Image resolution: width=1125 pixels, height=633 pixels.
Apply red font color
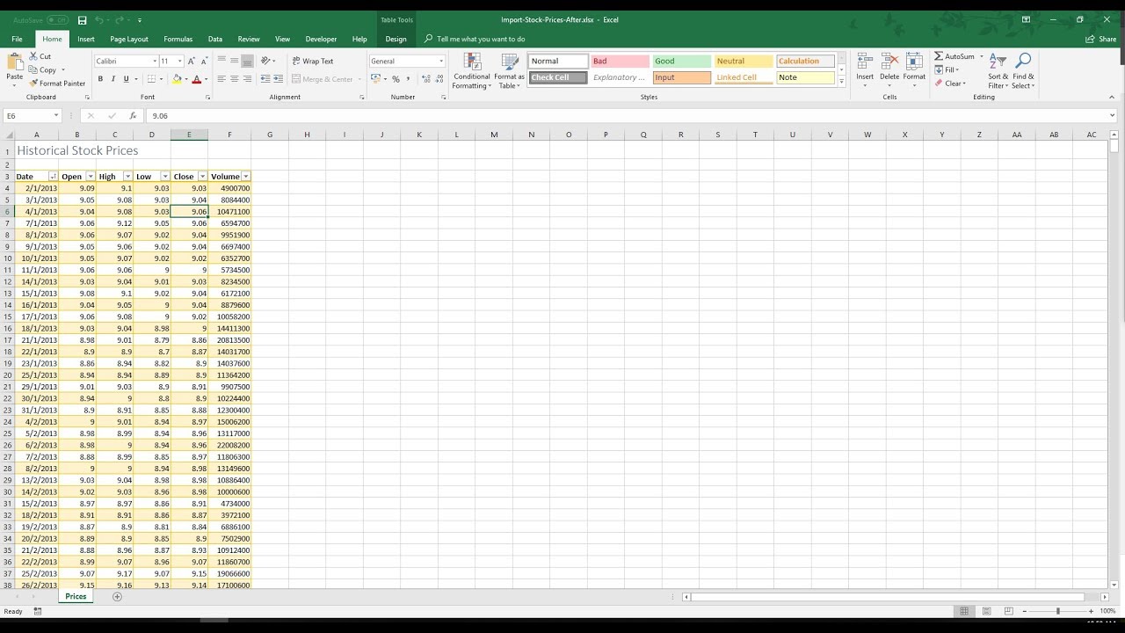(196, 79)
